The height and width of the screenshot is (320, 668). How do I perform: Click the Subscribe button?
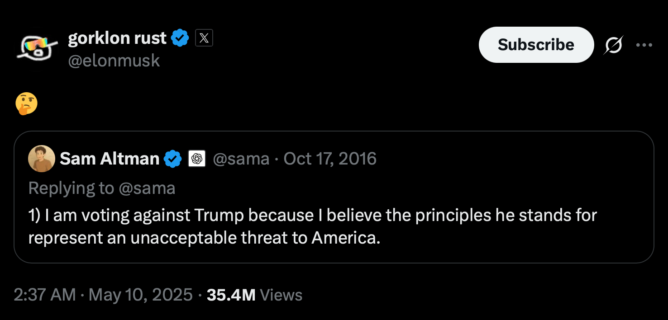coord(536,45)
